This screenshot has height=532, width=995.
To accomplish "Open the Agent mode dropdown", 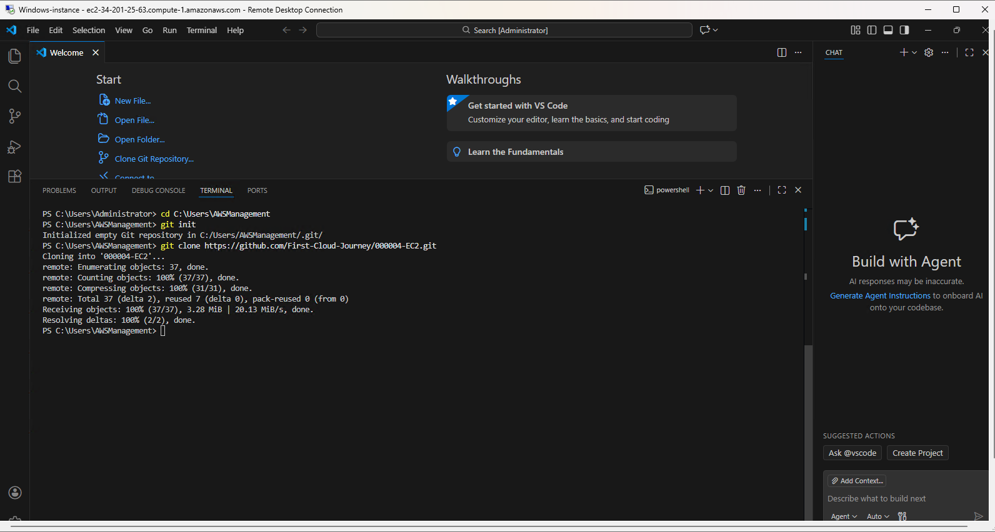I will click(844, 516).
